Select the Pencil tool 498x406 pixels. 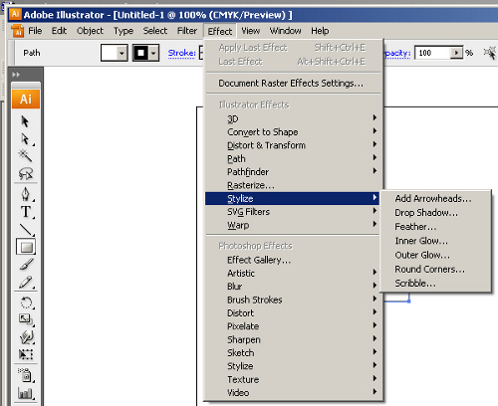(26, 283)
